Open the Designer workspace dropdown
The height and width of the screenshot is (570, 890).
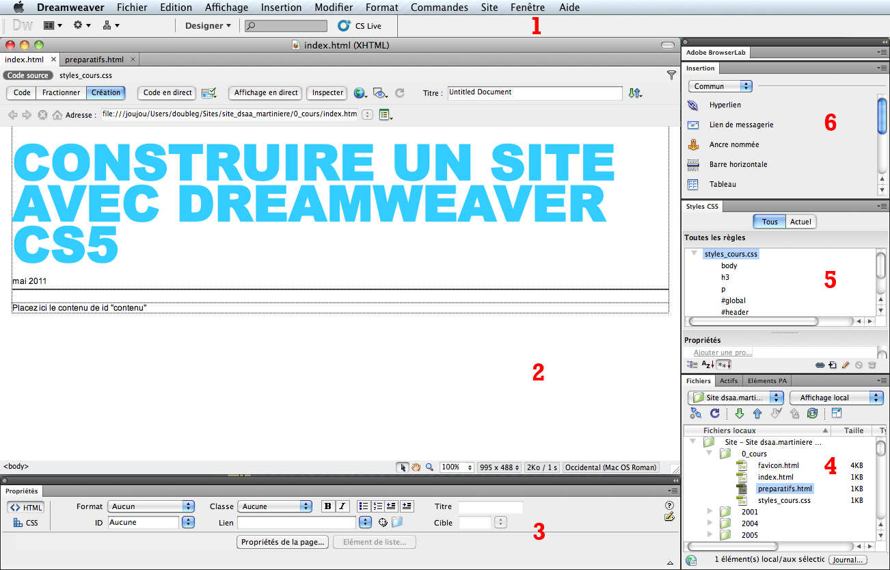(x=208, y=25)
